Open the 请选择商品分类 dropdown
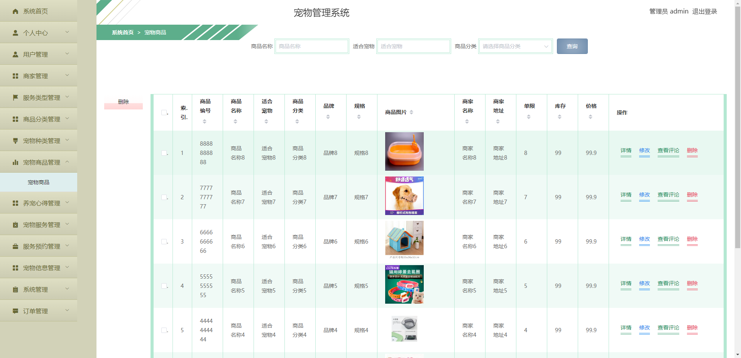 click(x=515, y=46)
